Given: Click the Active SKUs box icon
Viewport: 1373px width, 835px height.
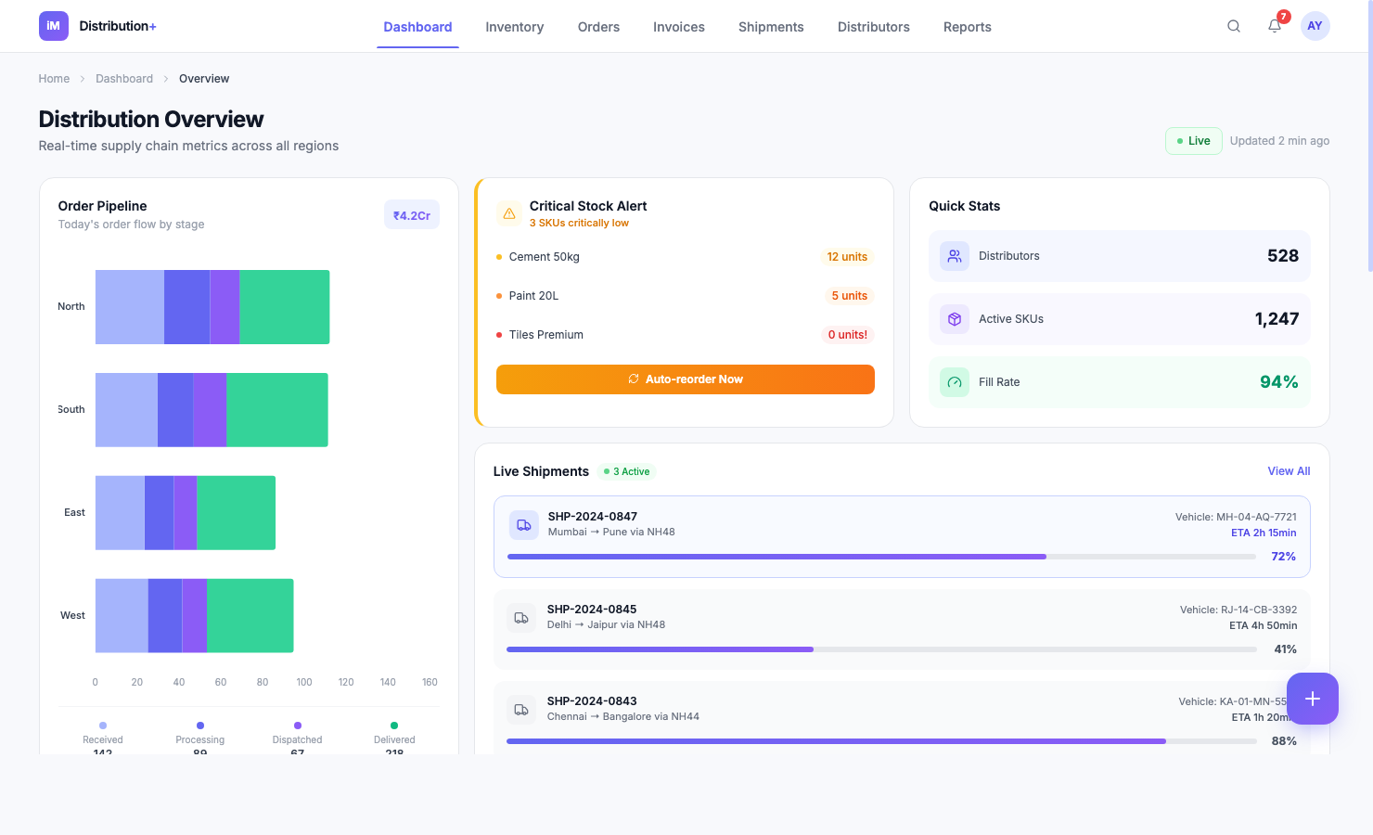Looking at the screenshot, I should pyautogui.click(x=954, y=319).
